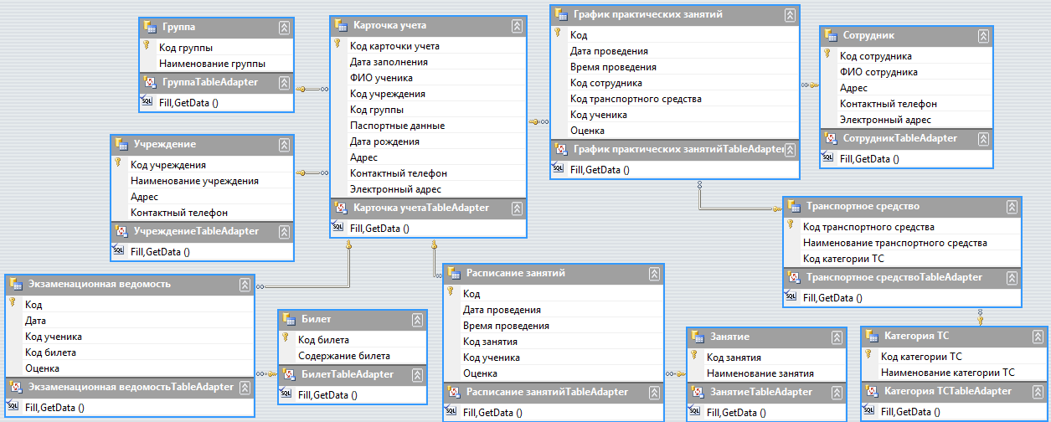Collapse the УчреждениеTableAdapter section
Screen dimensions: 1051x422
[x=284, y=231]
